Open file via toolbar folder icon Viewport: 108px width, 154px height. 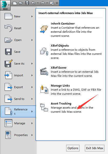(21, 3)
